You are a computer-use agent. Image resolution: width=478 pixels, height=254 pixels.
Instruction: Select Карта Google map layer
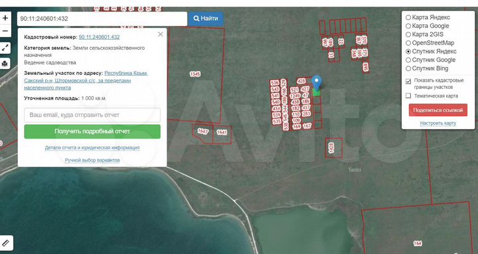point(428,26)
